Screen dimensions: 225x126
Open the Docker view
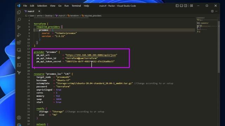click(19, 57)
